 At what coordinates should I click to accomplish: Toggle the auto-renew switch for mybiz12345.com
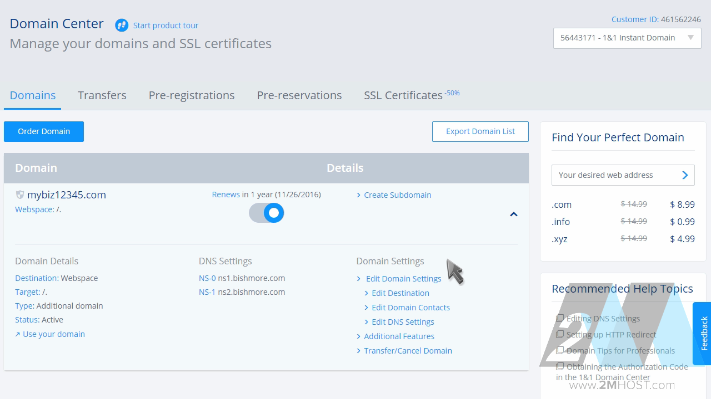[x=267, y=213]
